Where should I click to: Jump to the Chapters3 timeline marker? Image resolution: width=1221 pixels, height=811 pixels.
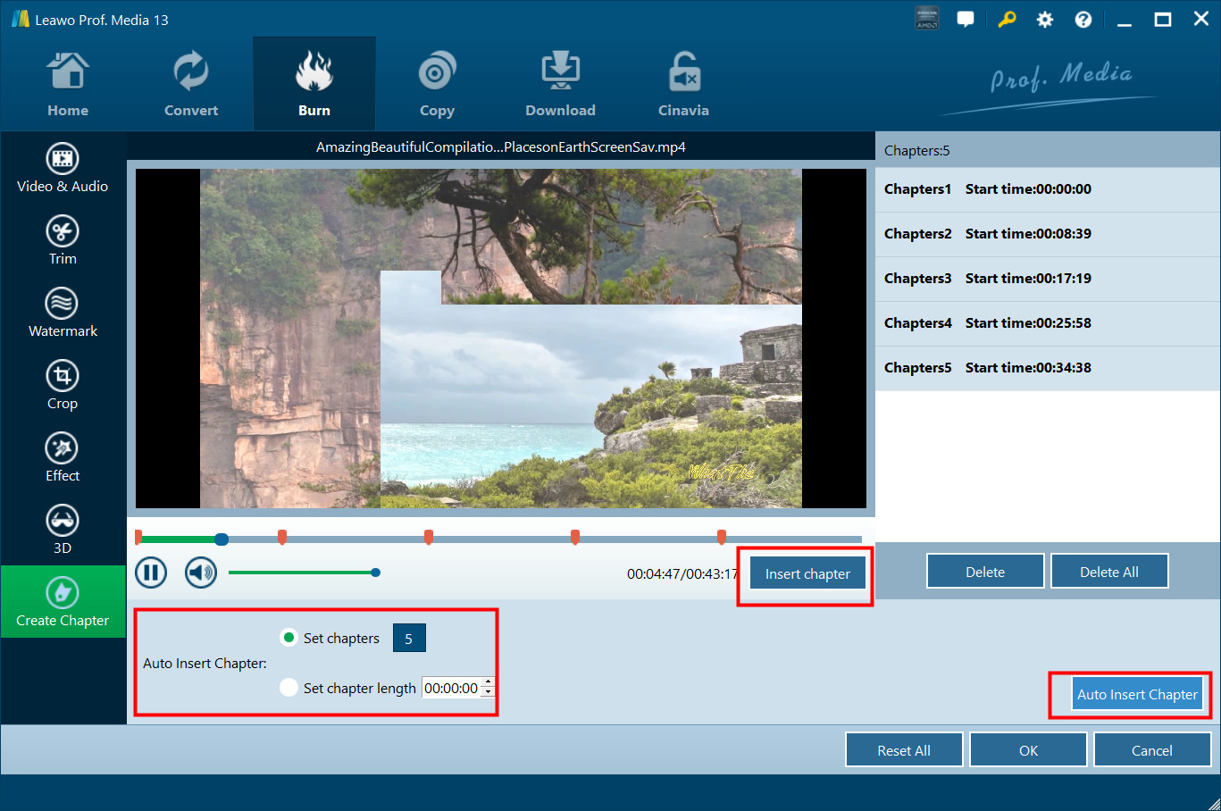429,536
